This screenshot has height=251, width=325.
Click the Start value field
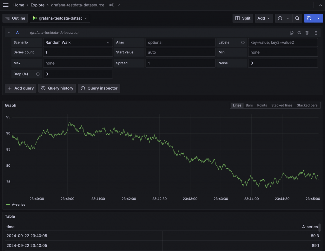pos(180,52)
